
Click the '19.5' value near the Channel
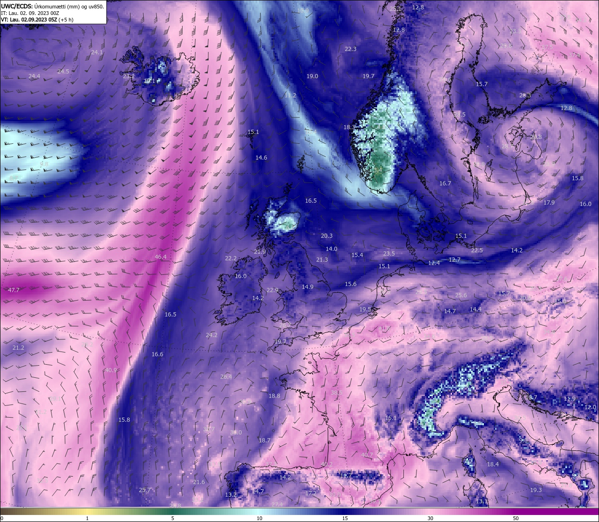tap(365, 309)
